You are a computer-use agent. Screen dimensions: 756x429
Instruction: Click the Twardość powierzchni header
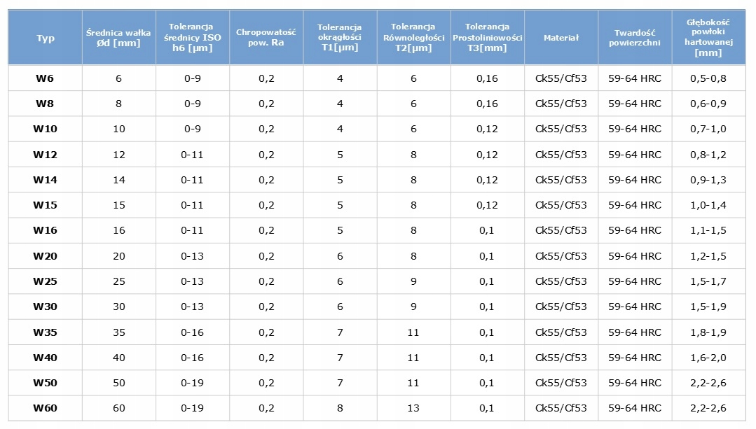[634, 38]
